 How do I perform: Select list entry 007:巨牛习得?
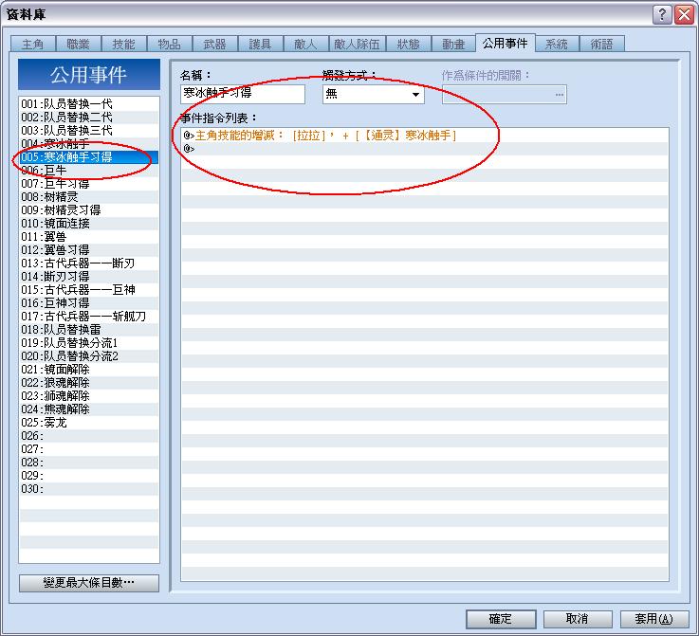(89, 184)
